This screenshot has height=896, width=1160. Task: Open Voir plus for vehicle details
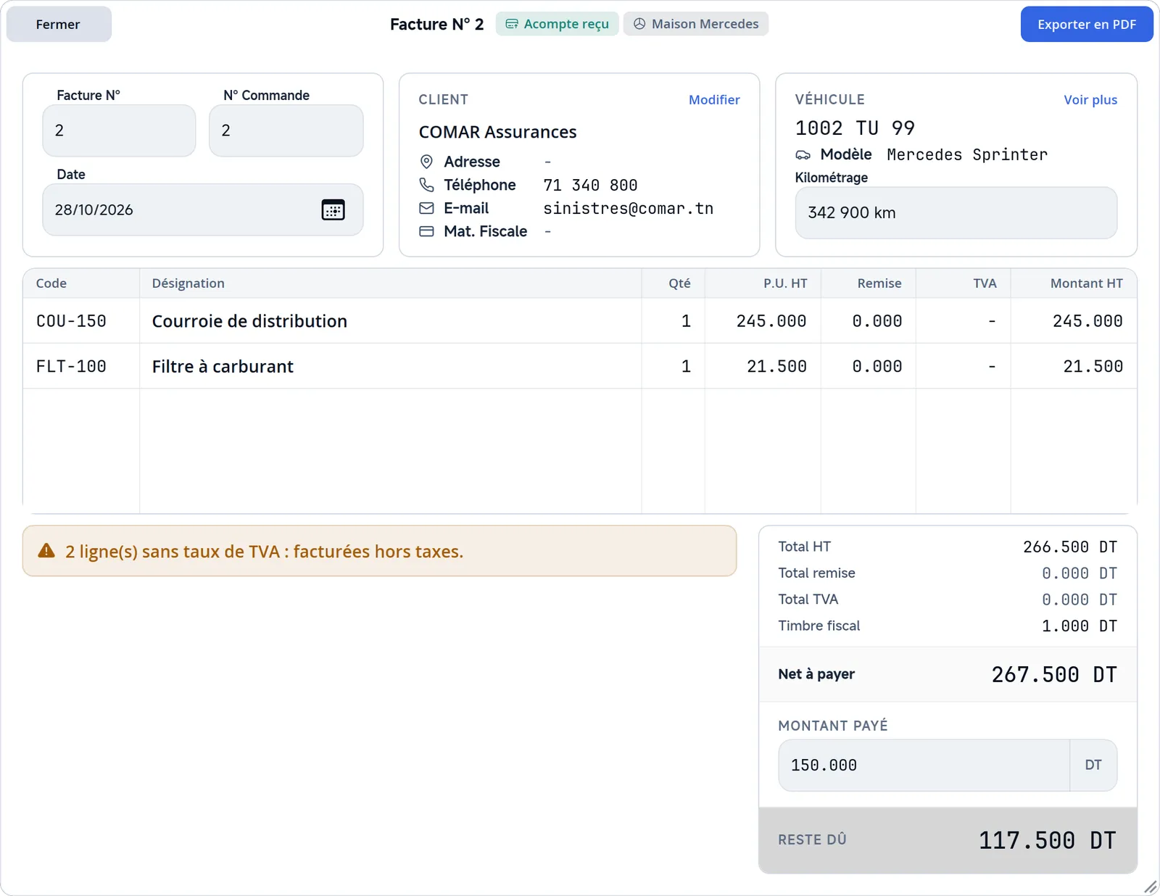coord(1090,99)
